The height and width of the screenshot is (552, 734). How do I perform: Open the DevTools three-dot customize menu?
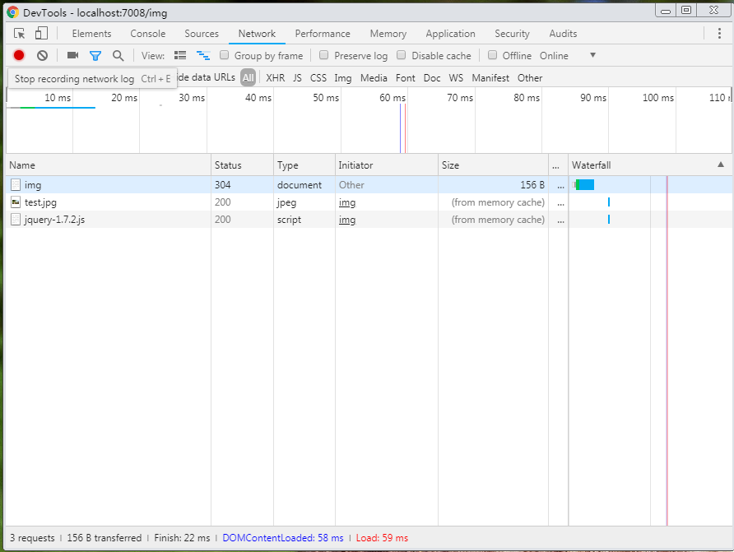719,33
